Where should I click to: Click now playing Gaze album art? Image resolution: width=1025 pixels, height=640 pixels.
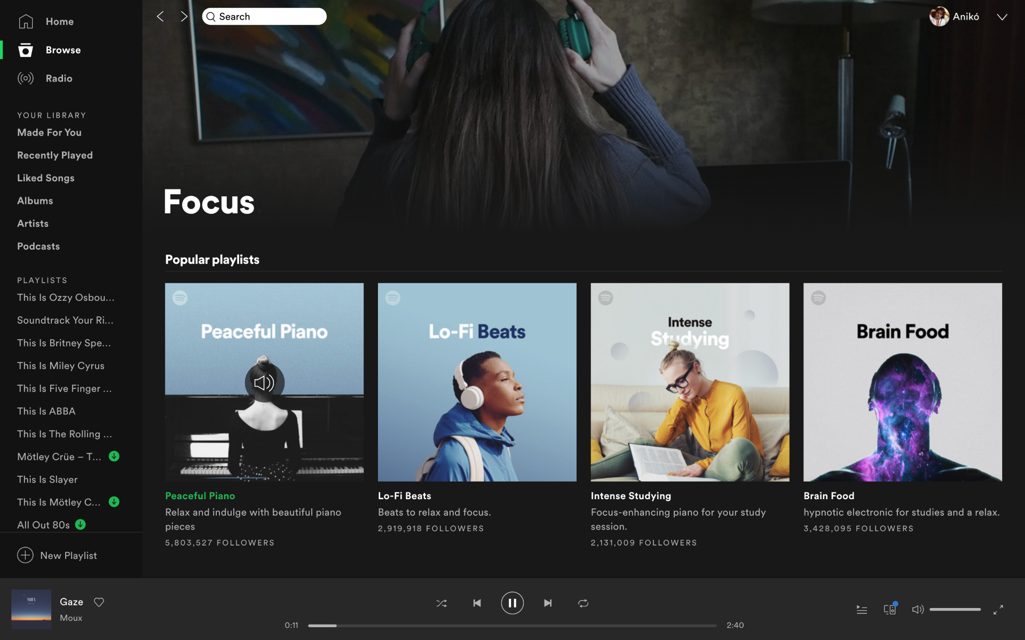point(31,609)
